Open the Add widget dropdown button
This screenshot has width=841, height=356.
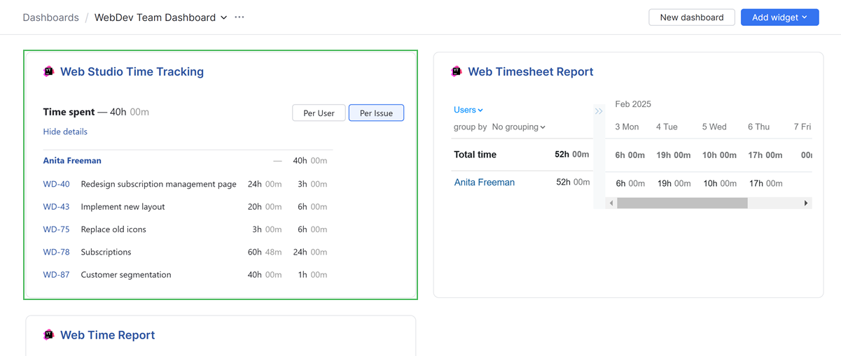pyautogui.click(x=779, y=17)
